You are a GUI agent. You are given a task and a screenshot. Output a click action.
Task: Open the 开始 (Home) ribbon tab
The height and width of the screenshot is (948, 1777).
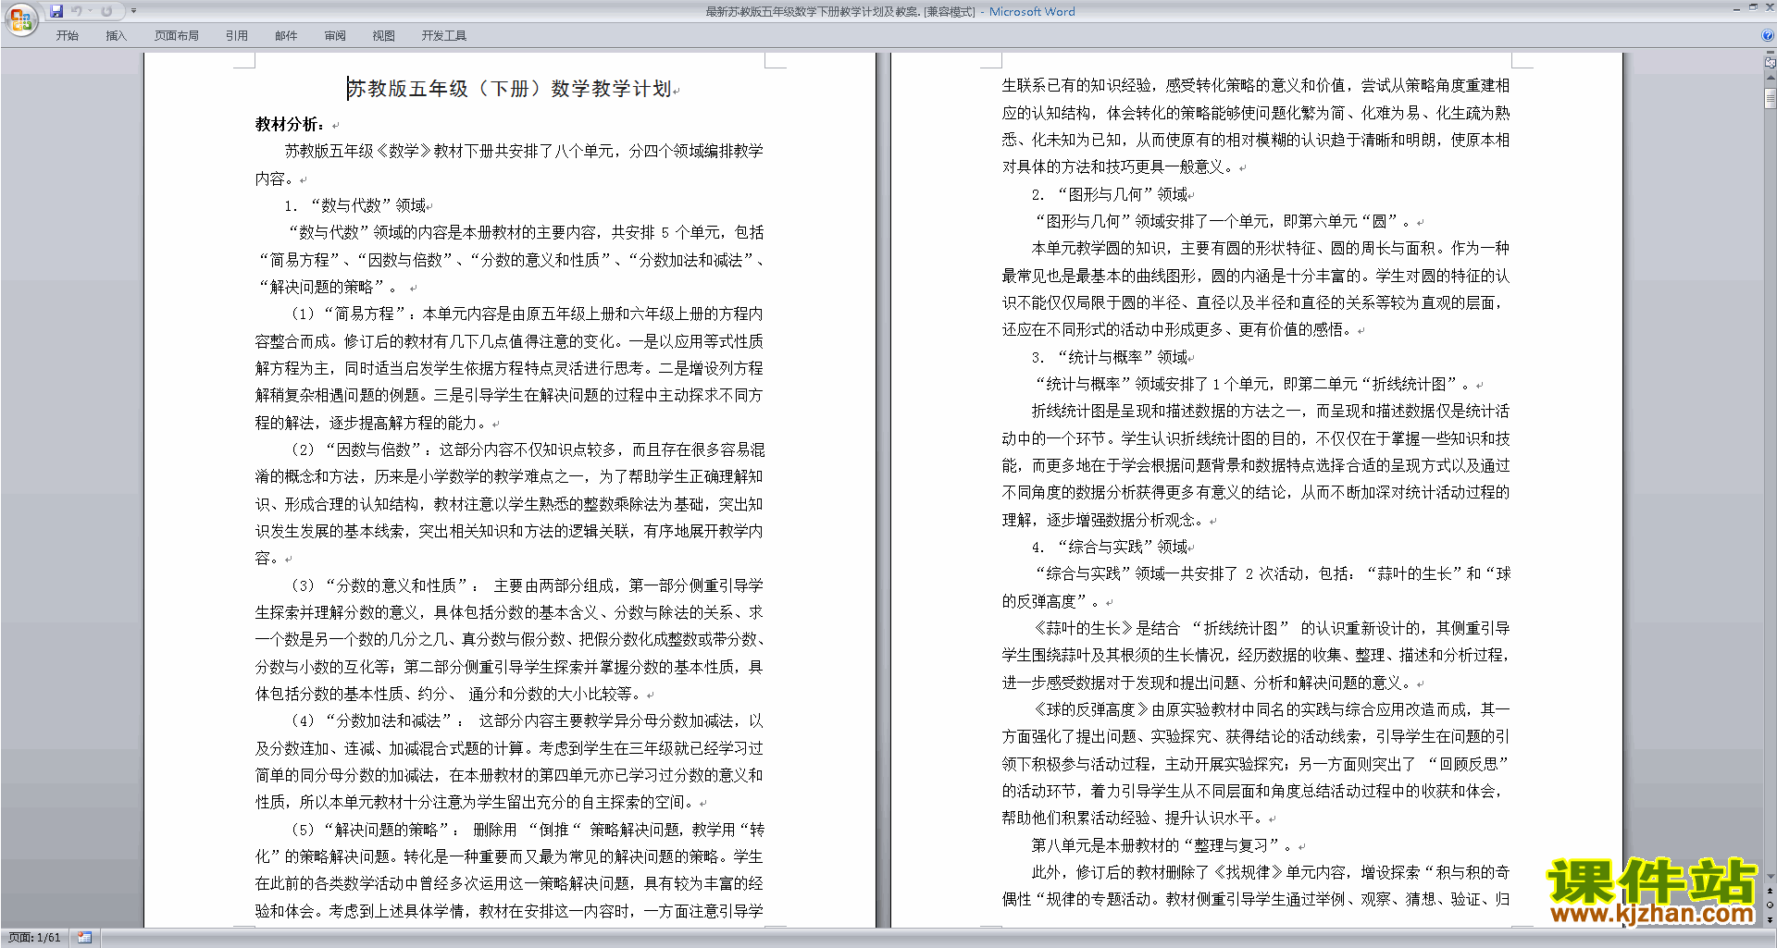click(x=68, y=36)
